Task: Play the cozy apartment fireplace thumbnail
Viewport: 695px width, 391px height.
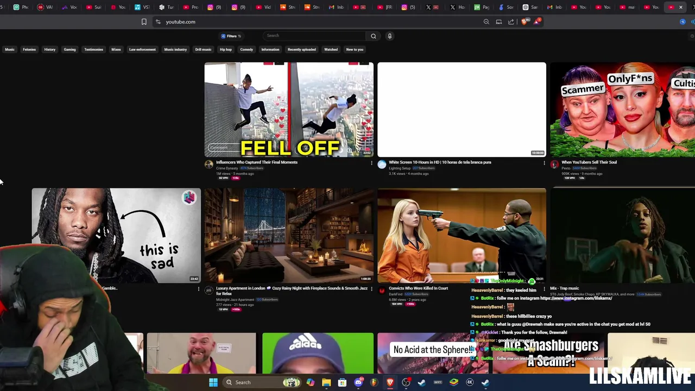Action: pyautogui.click(x=289, y=236)
